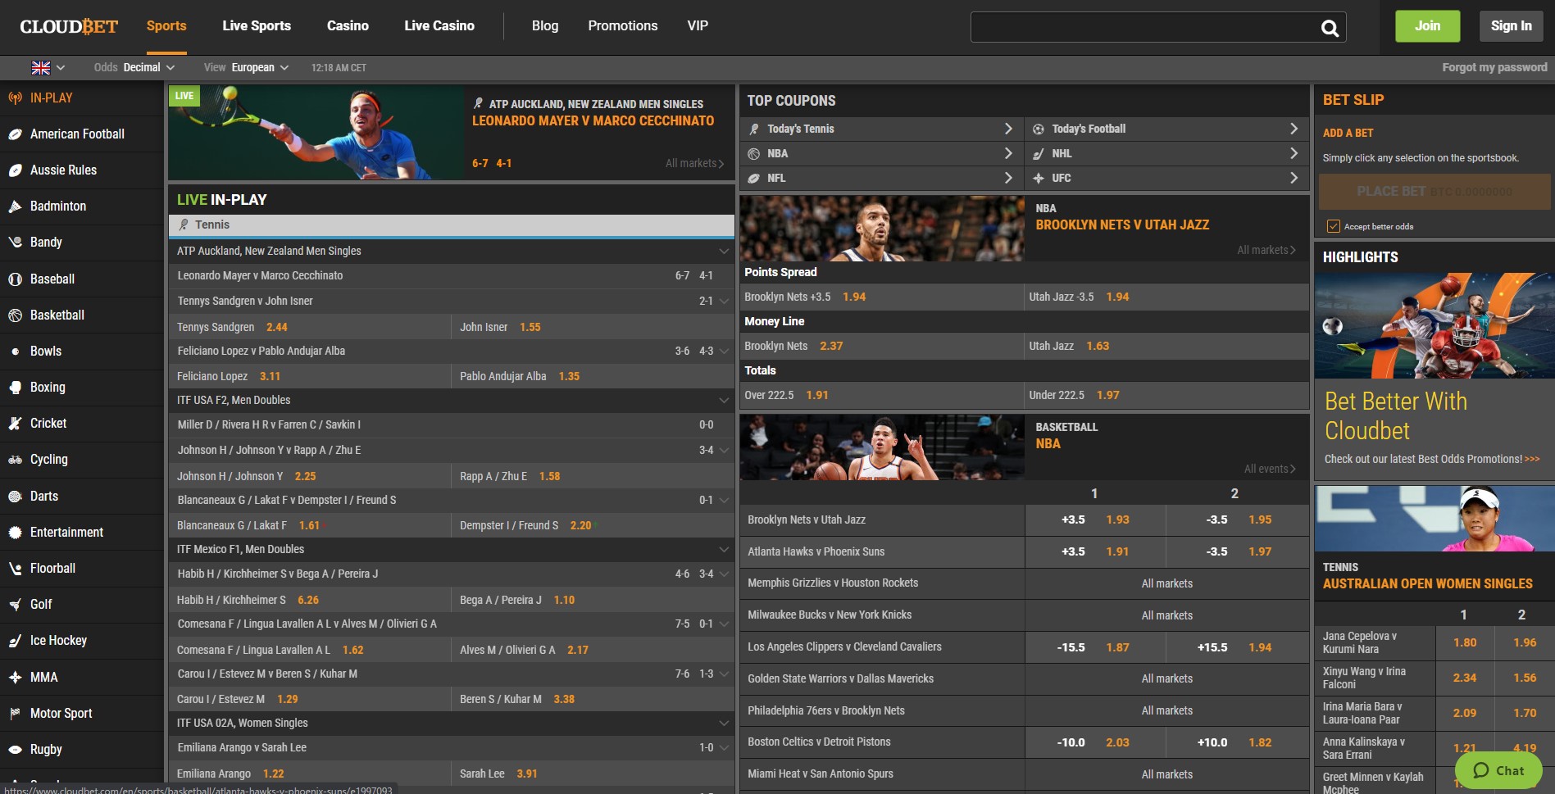
Task: Select John Isner odds 1.55
Action: pyautogui.click(x=530, y=327)
